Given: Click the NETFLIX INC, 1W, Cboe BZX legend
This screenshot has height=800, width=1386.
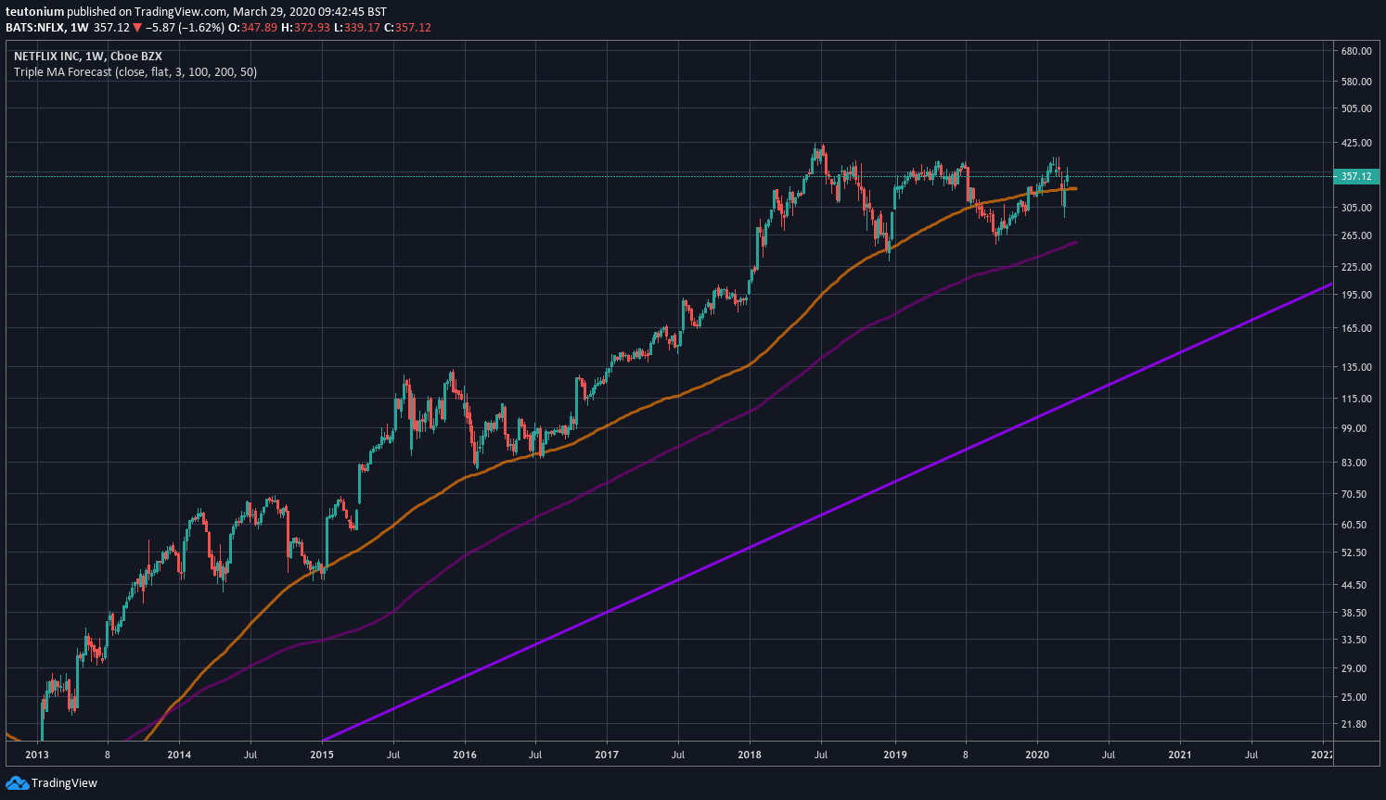Looking at the screenshot, I should pos(88,57).
